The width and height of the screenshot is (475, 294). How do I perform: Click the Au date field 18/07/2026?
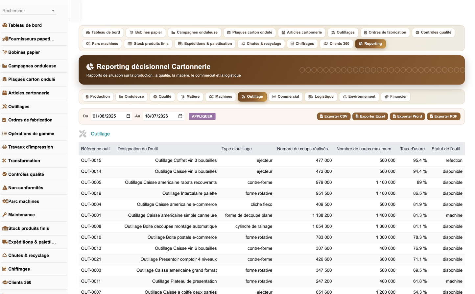point(164,116)
